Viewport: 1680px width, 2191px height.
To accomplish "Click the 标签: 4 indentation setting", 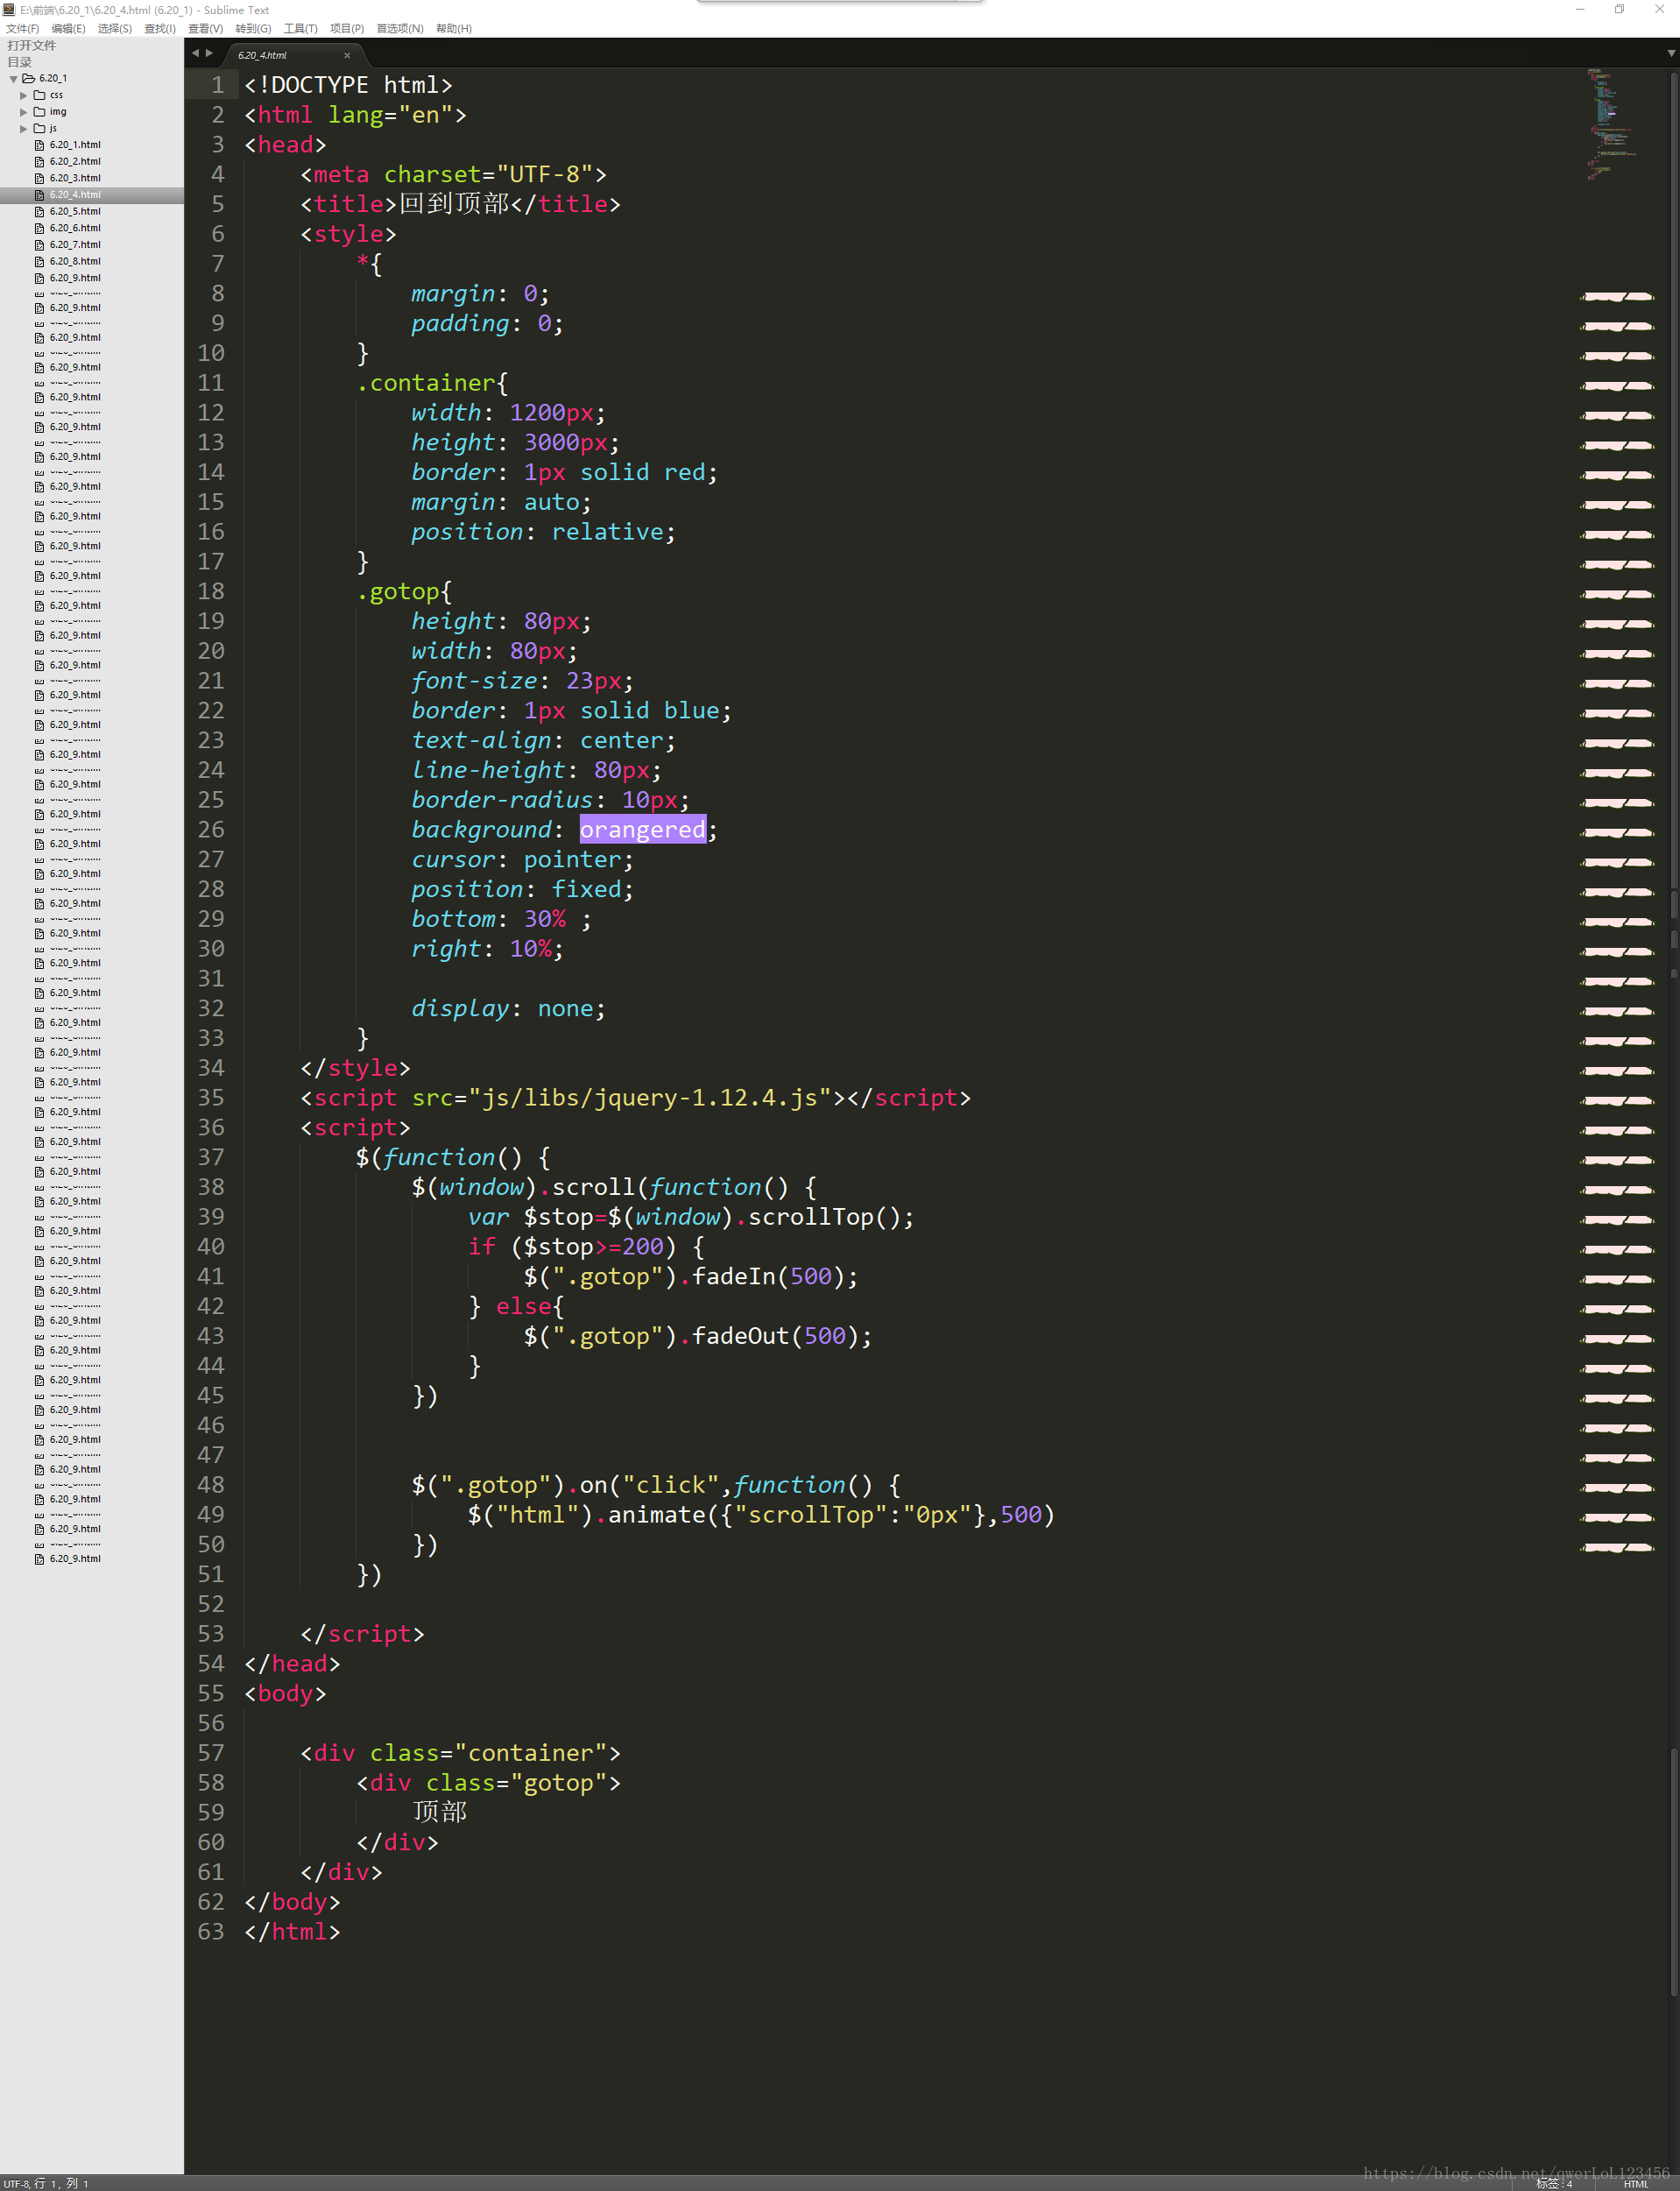I will click(x=1555, y=2184).
